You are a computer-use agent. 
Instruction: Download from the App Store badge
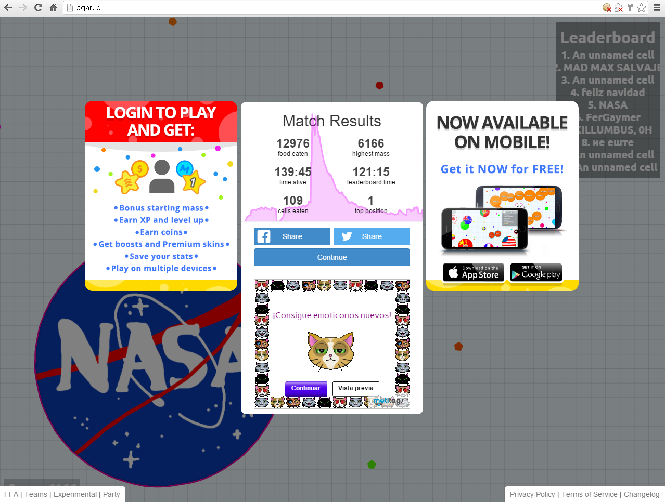474,272
